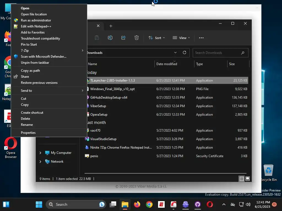Launch Google Chrome from the taskbar
282x211 pixels.
[149, 204]
